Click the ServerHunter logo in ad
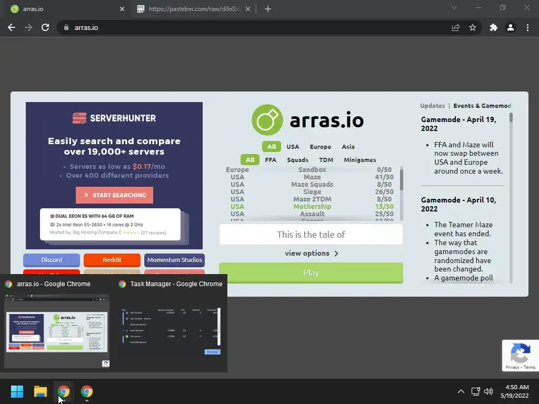Screen dimensions: 539x404 coord(114,118)
